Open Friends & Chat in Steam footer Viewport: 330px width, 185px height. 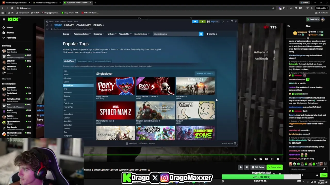click(x=229, y=143)
